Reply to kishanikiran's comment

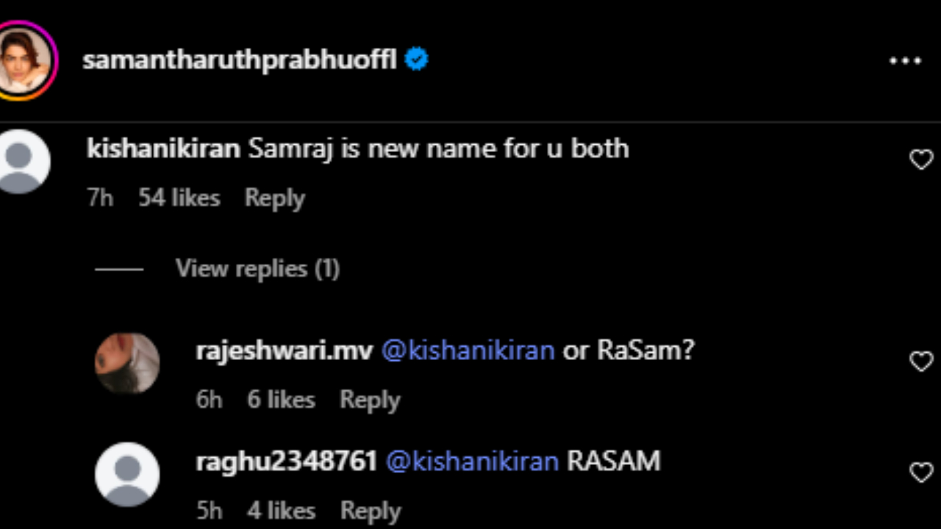(274, 198)
